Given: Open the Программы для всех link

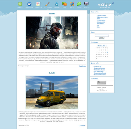Looking at the screenshot, I should click(100, 70).
